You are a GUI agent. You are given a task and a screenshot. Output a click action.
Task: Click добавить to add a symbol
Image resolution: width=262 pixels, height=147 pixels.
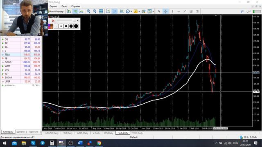[10, 85]
